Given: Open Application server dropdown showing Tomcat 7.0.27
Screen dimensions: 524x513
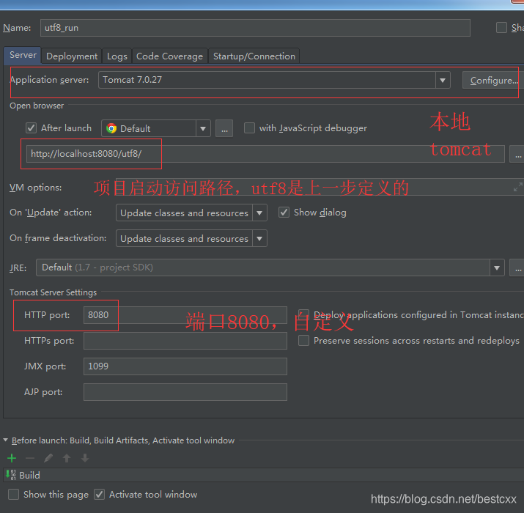Looking at the screenshot, I should coord(274,80).
